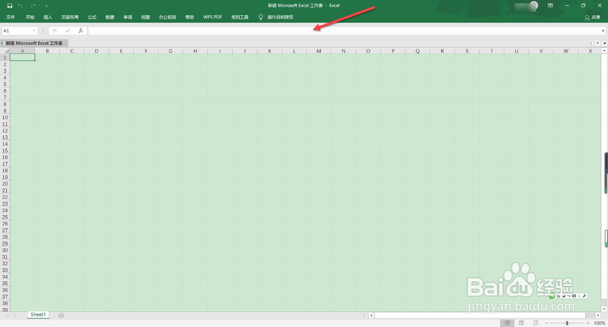Click the input method wrench settings icon
Viewport: 608px width, 327px height.
(584, 296)
